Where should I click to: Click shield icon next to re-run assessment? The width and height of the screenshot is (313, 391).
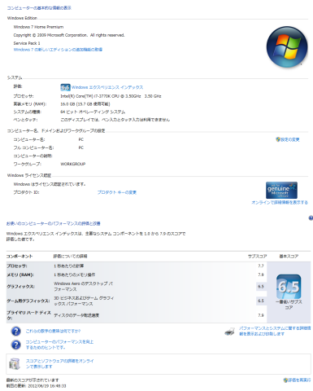285,380
